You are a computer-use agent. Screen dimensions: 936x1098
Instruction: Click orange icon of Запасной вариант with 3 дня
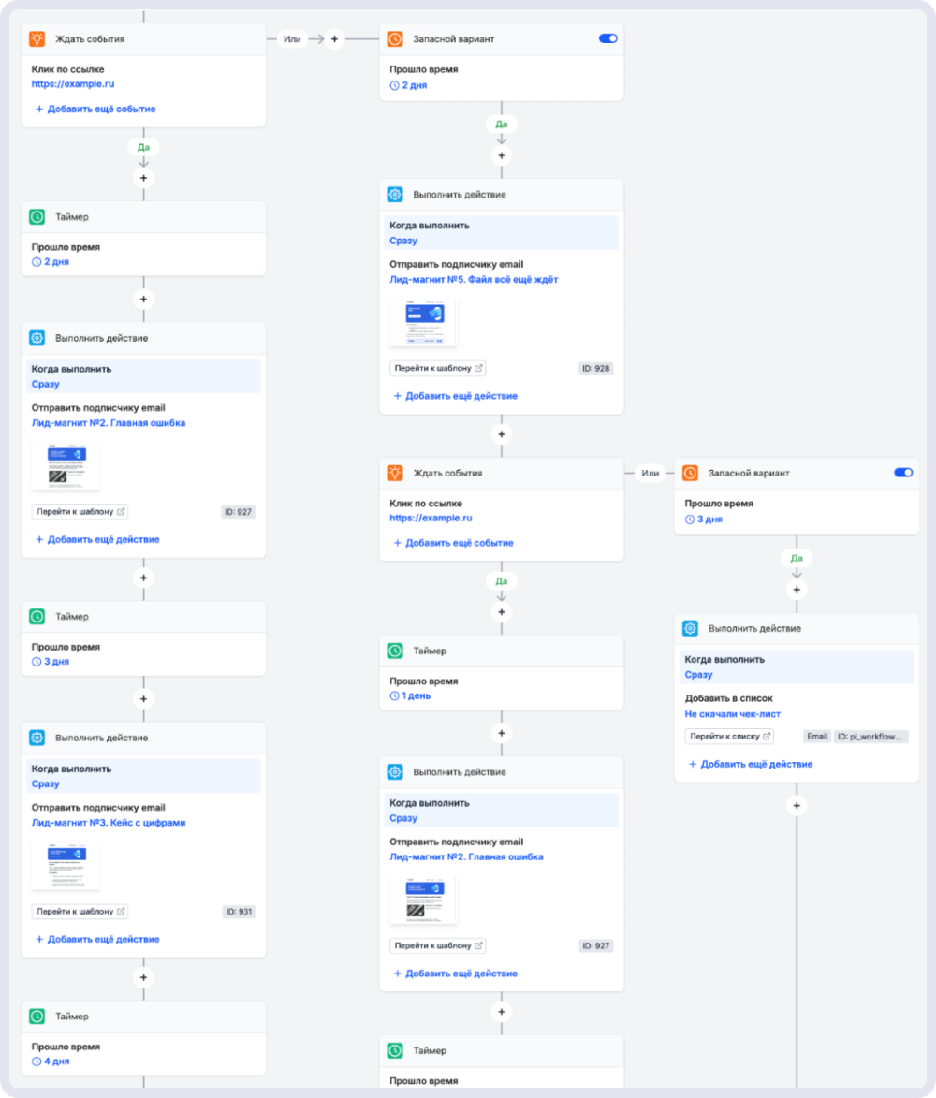690,474
